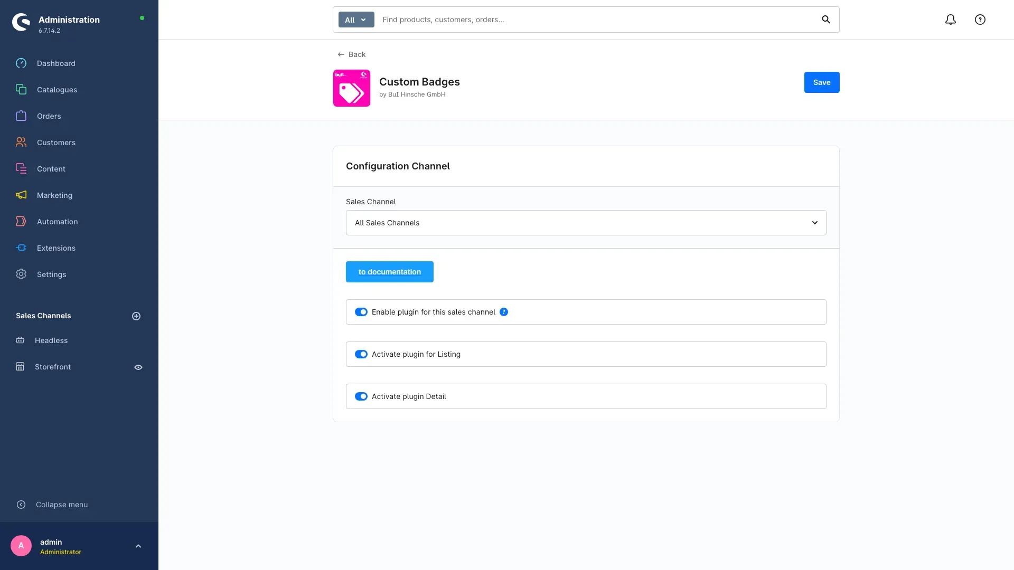Click the Automation flow icon

point(21,222)
